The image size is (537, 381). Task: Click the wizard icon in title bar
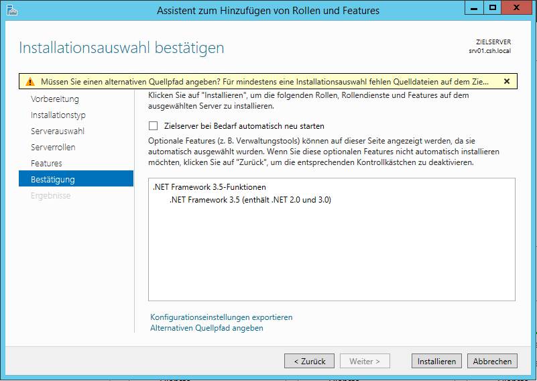pos(11,10)
